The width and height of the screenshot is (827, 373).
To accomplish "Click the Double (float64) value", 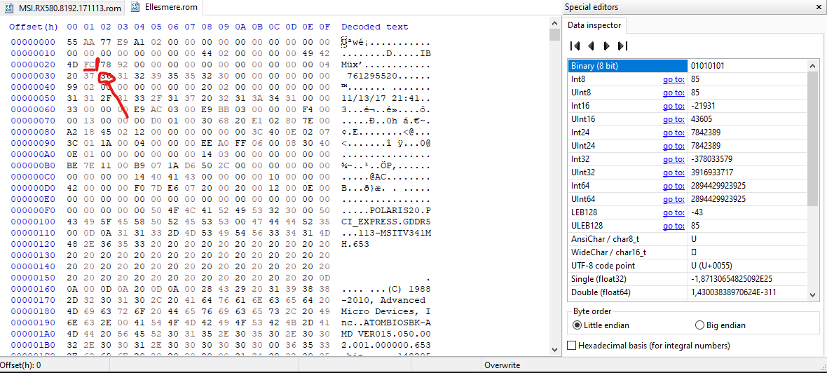I will [732, 292].
